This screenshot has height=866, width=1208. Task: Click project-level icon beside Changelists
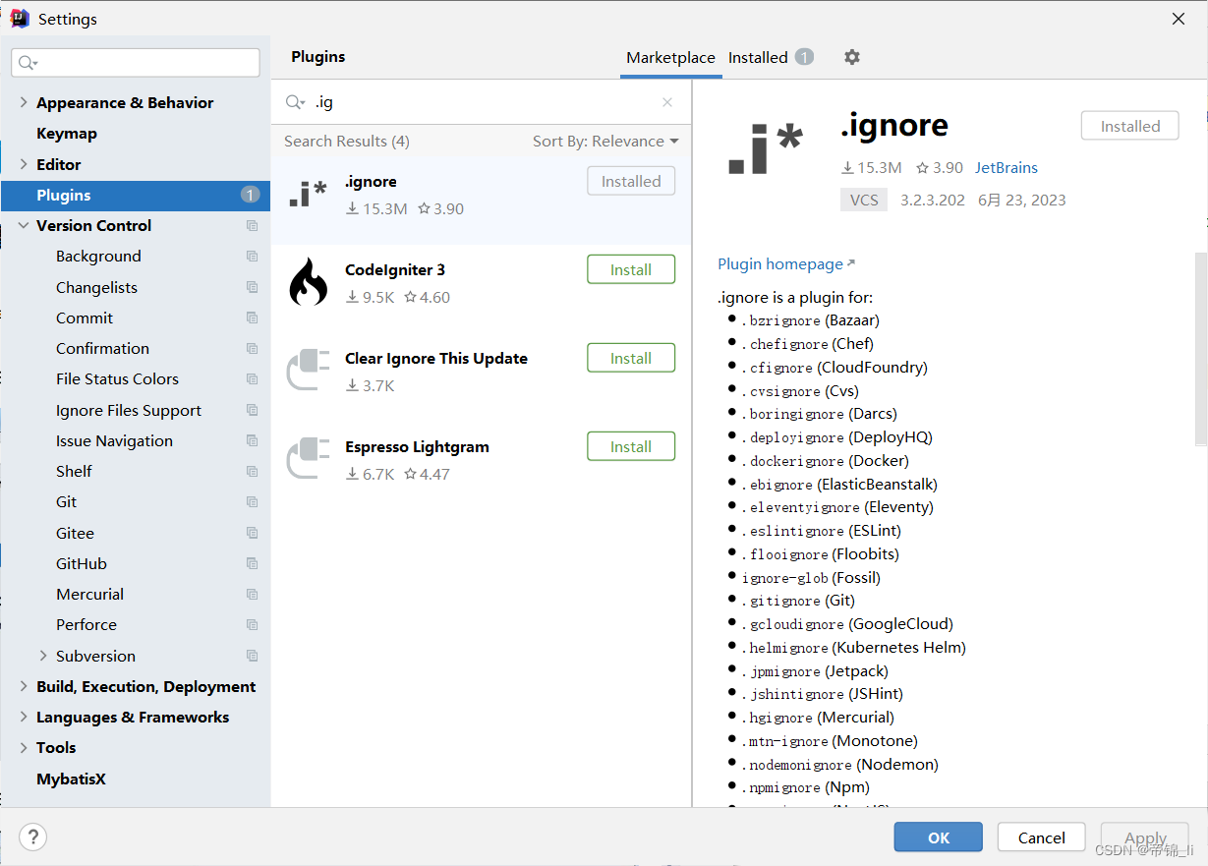coord(253,287)
